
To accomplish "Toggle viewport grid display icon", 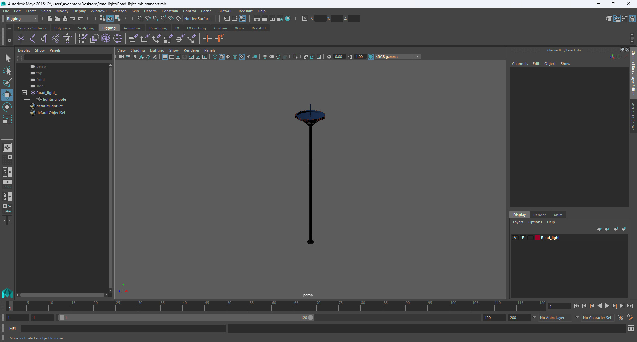I will (x=165, y=57).
